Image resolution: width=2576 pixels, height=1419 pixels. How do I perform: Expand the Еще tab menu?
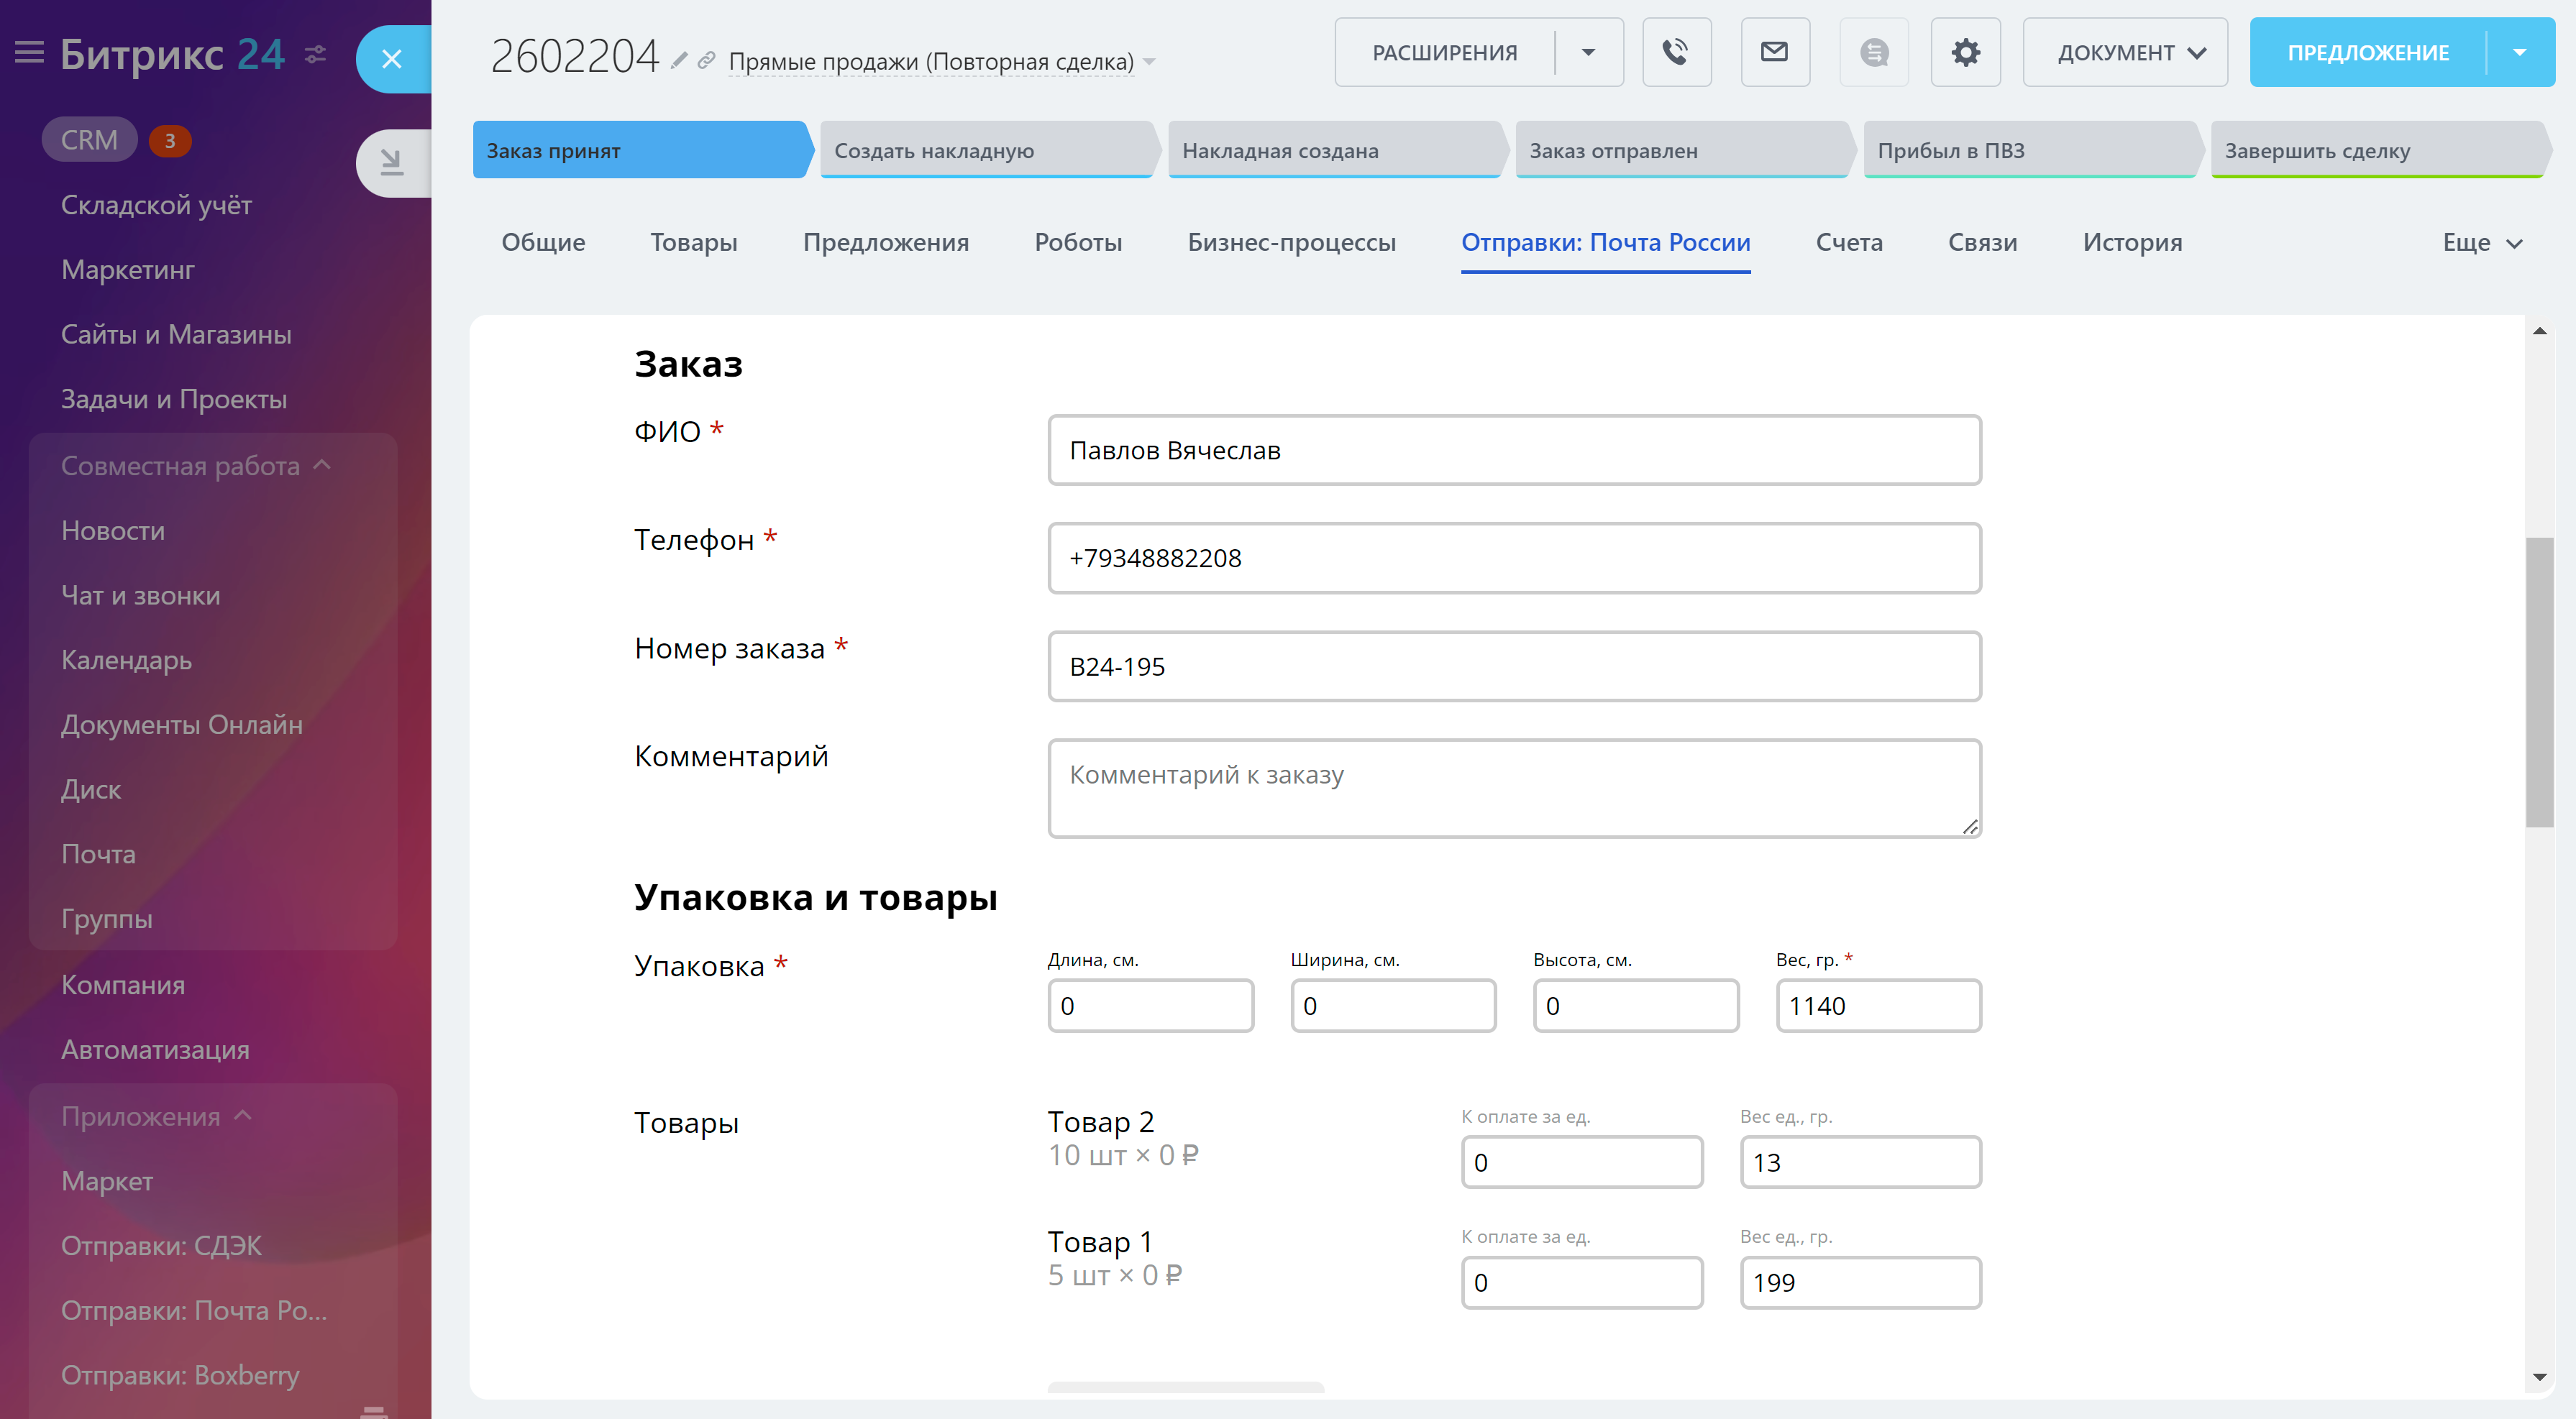[x=2482, y=243]
